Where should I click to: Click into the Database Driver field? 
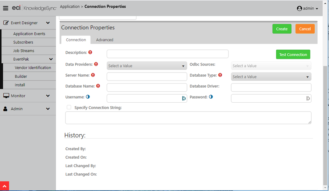point(271,87)
